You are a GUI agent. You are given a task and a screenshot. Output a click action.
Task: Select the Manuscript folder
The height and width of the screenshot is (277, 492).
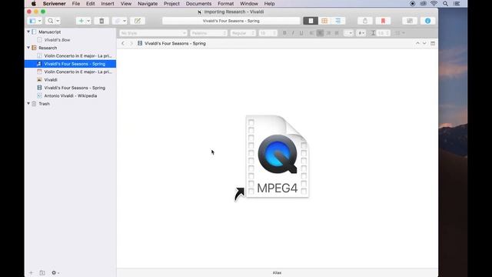[49, 32]
